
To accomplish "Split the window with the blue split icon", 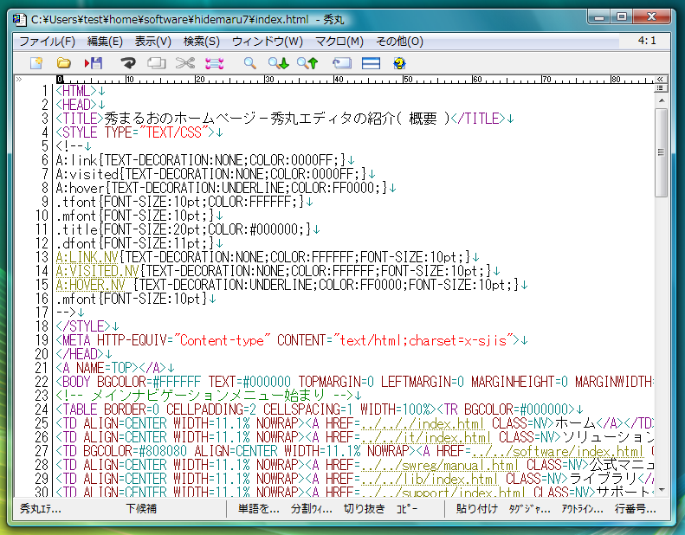I will 371,63.
